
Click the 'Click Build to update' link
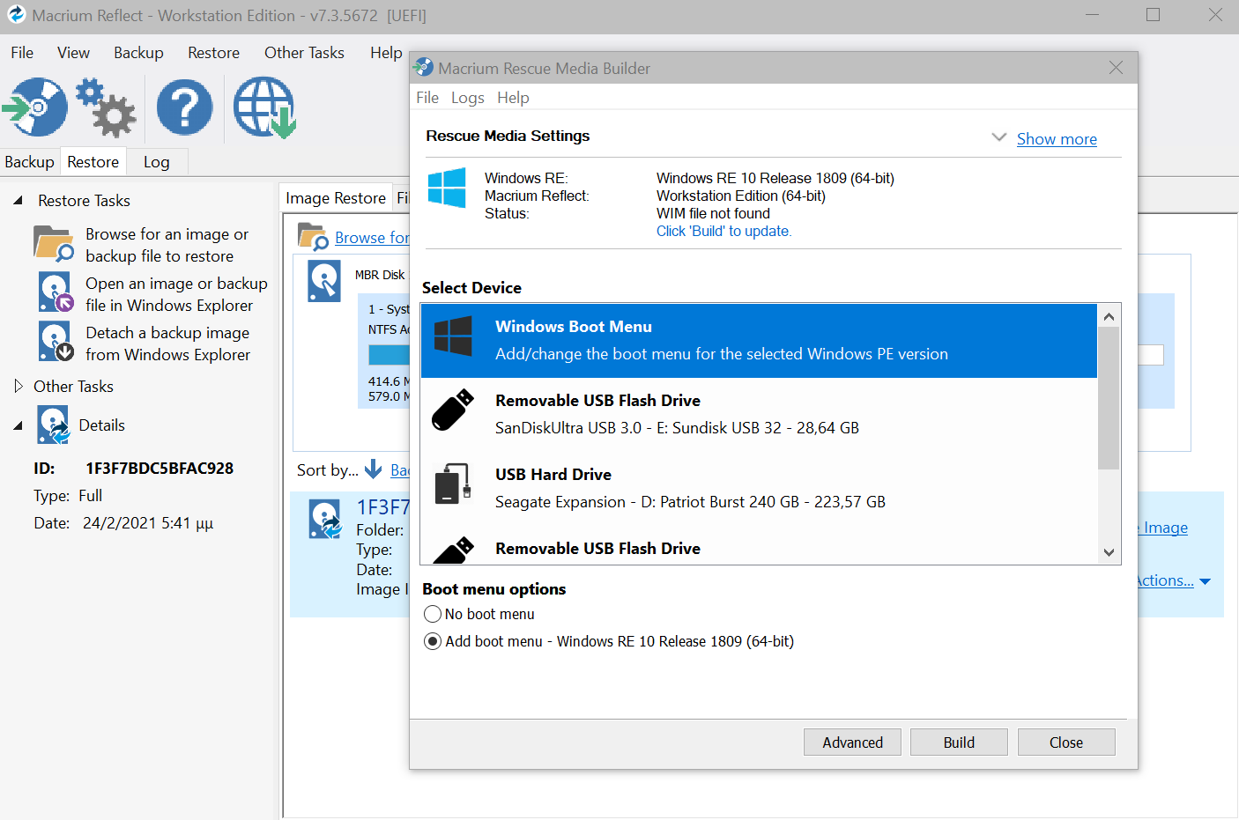click(x=723, y=231)
